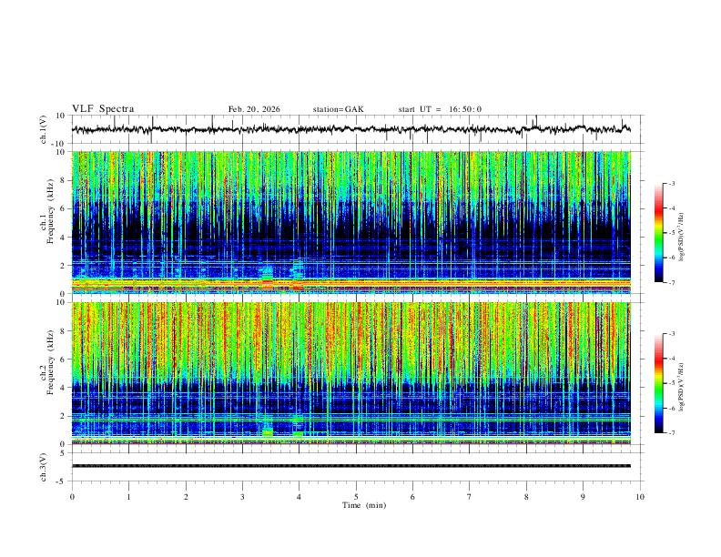Click the ch.1 PSD color bar
The width and height of the screenshot is (721, 557).
point(658,233)
